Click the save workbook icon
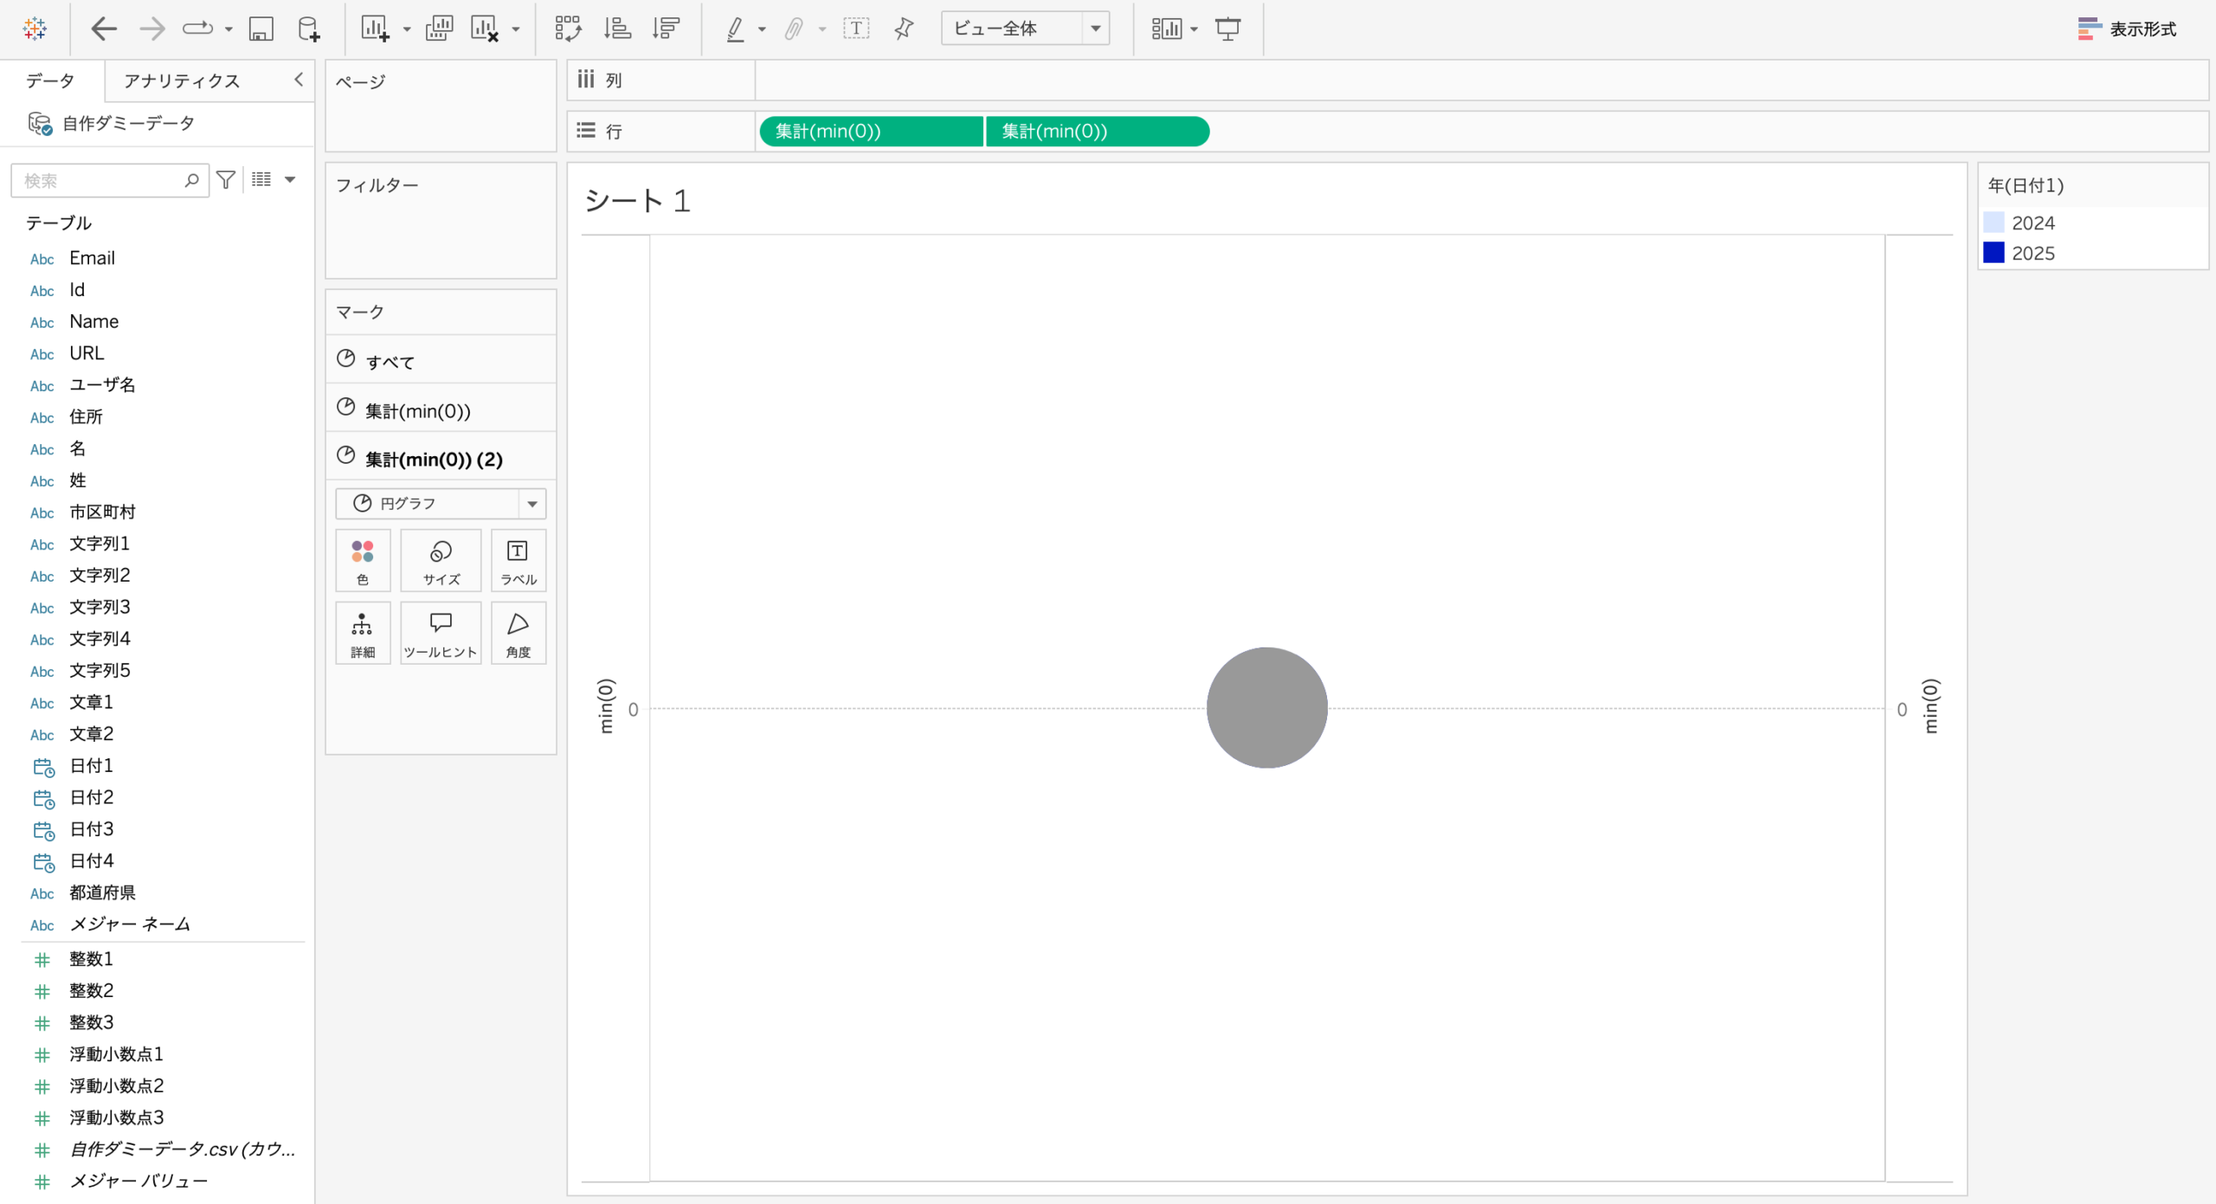The height and width of the screenshot is (1204, 2216). click(261, 29)
